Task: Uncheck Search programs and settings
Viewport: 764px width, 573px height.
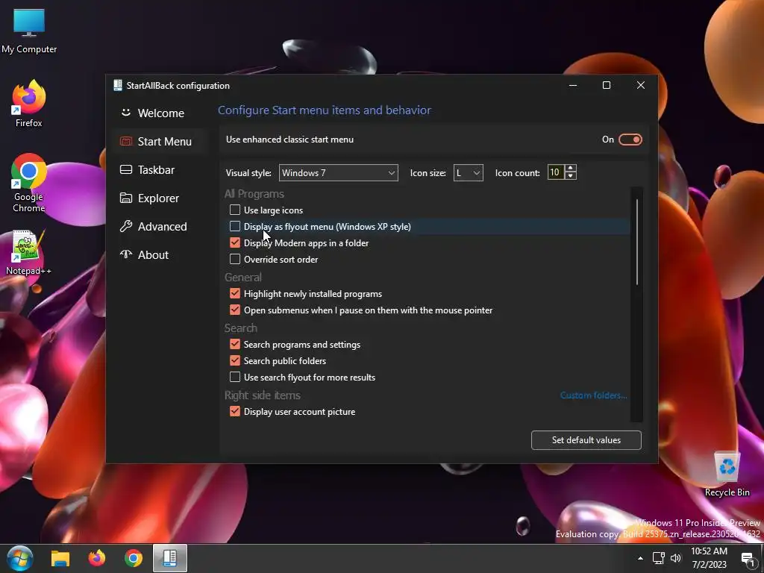Action: 235,344
